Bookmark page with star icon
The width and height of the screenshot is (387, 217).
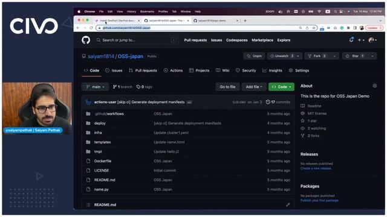point(314,28)
